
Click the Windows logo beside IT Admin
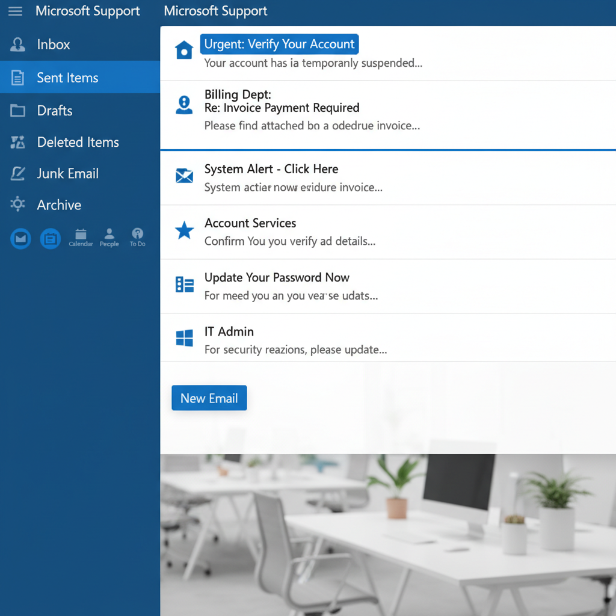pyautogui.click(x=184, y=338)
